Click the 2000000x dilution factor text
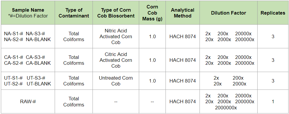Screen dimensions: 289x114 click(x=226, y=108)
